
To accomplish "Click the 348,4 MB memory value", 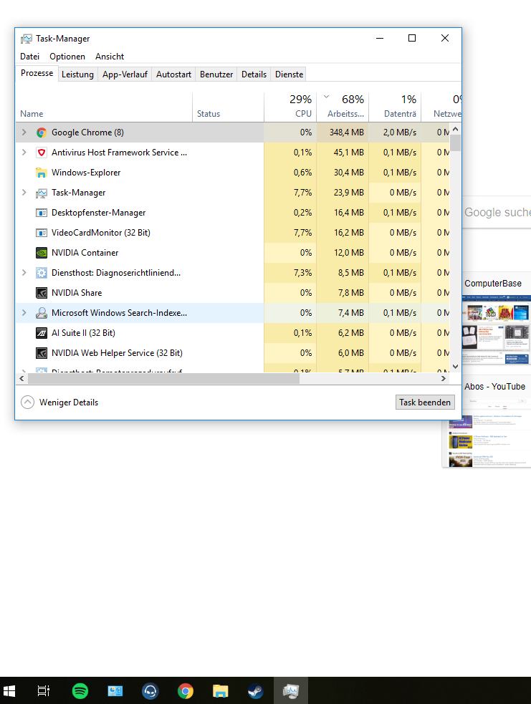I will click(x=346, y=132).
